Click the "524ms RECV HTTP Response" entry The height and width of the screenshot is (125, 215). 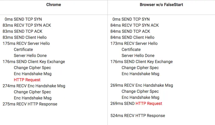[x=138, y=116]
